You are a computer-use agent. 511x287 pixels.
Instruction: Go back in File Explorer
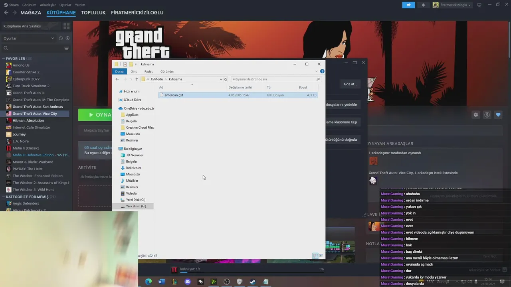click(x=117, y=79)
